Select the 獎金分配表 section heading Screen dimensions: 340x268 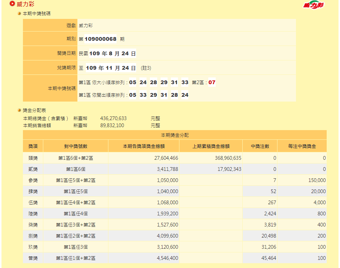34,110
